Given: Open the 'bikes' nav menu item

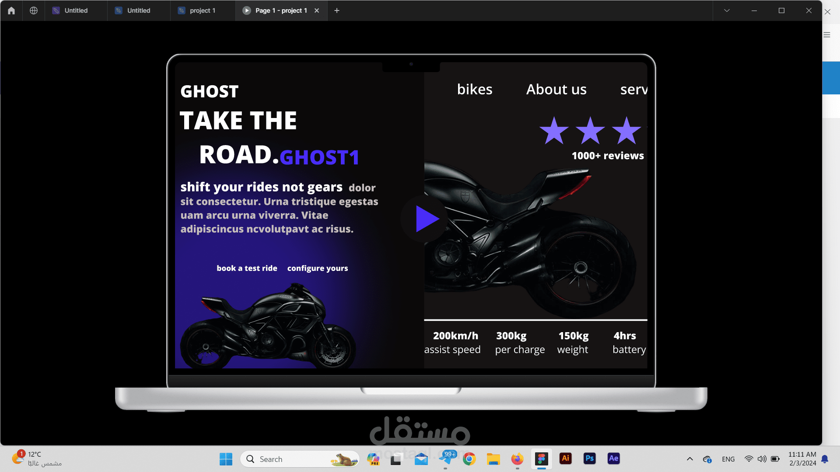Looking at the screenshot, I should 474,89.
